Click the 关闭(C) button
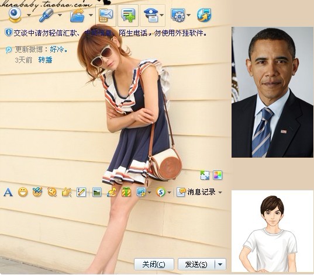This screenshot has height=275, width=314. pos(154,264)
